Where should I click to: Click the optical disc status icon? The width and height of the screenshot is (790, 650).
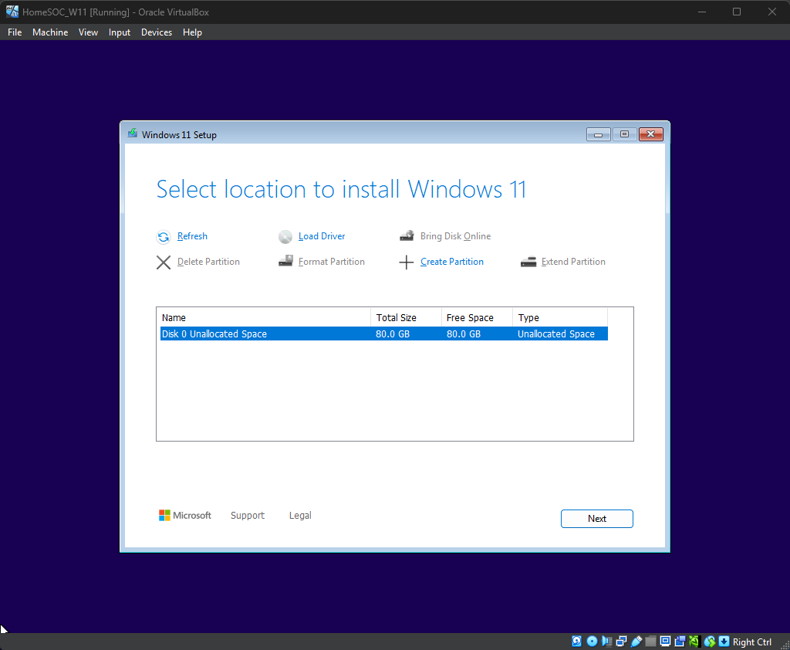[x=592, y=642]
